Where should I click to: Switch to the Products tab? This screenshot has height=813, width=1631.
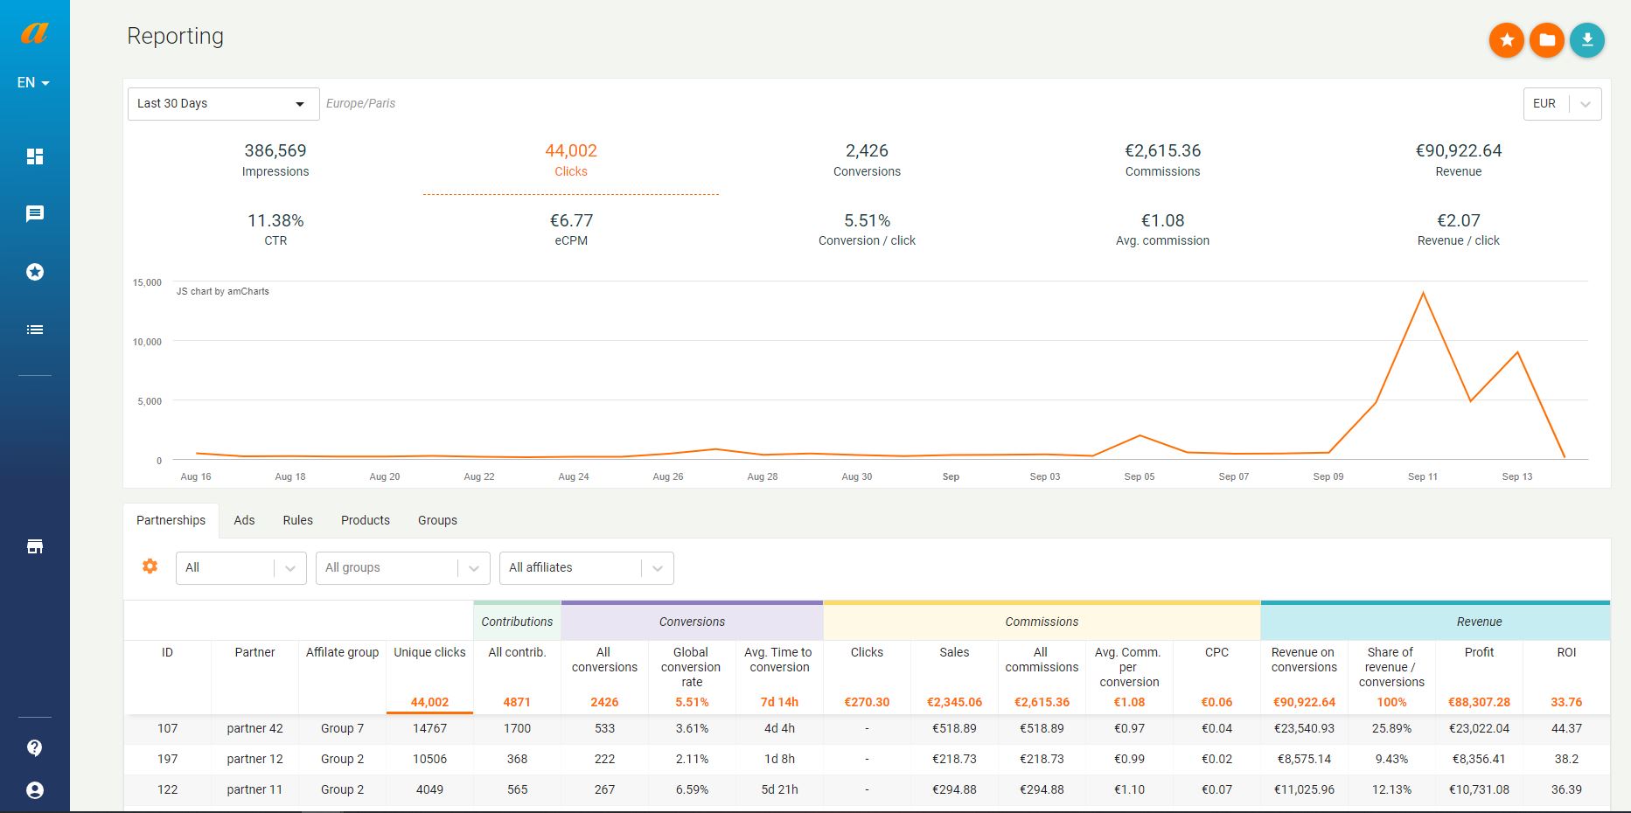(366, 520)
